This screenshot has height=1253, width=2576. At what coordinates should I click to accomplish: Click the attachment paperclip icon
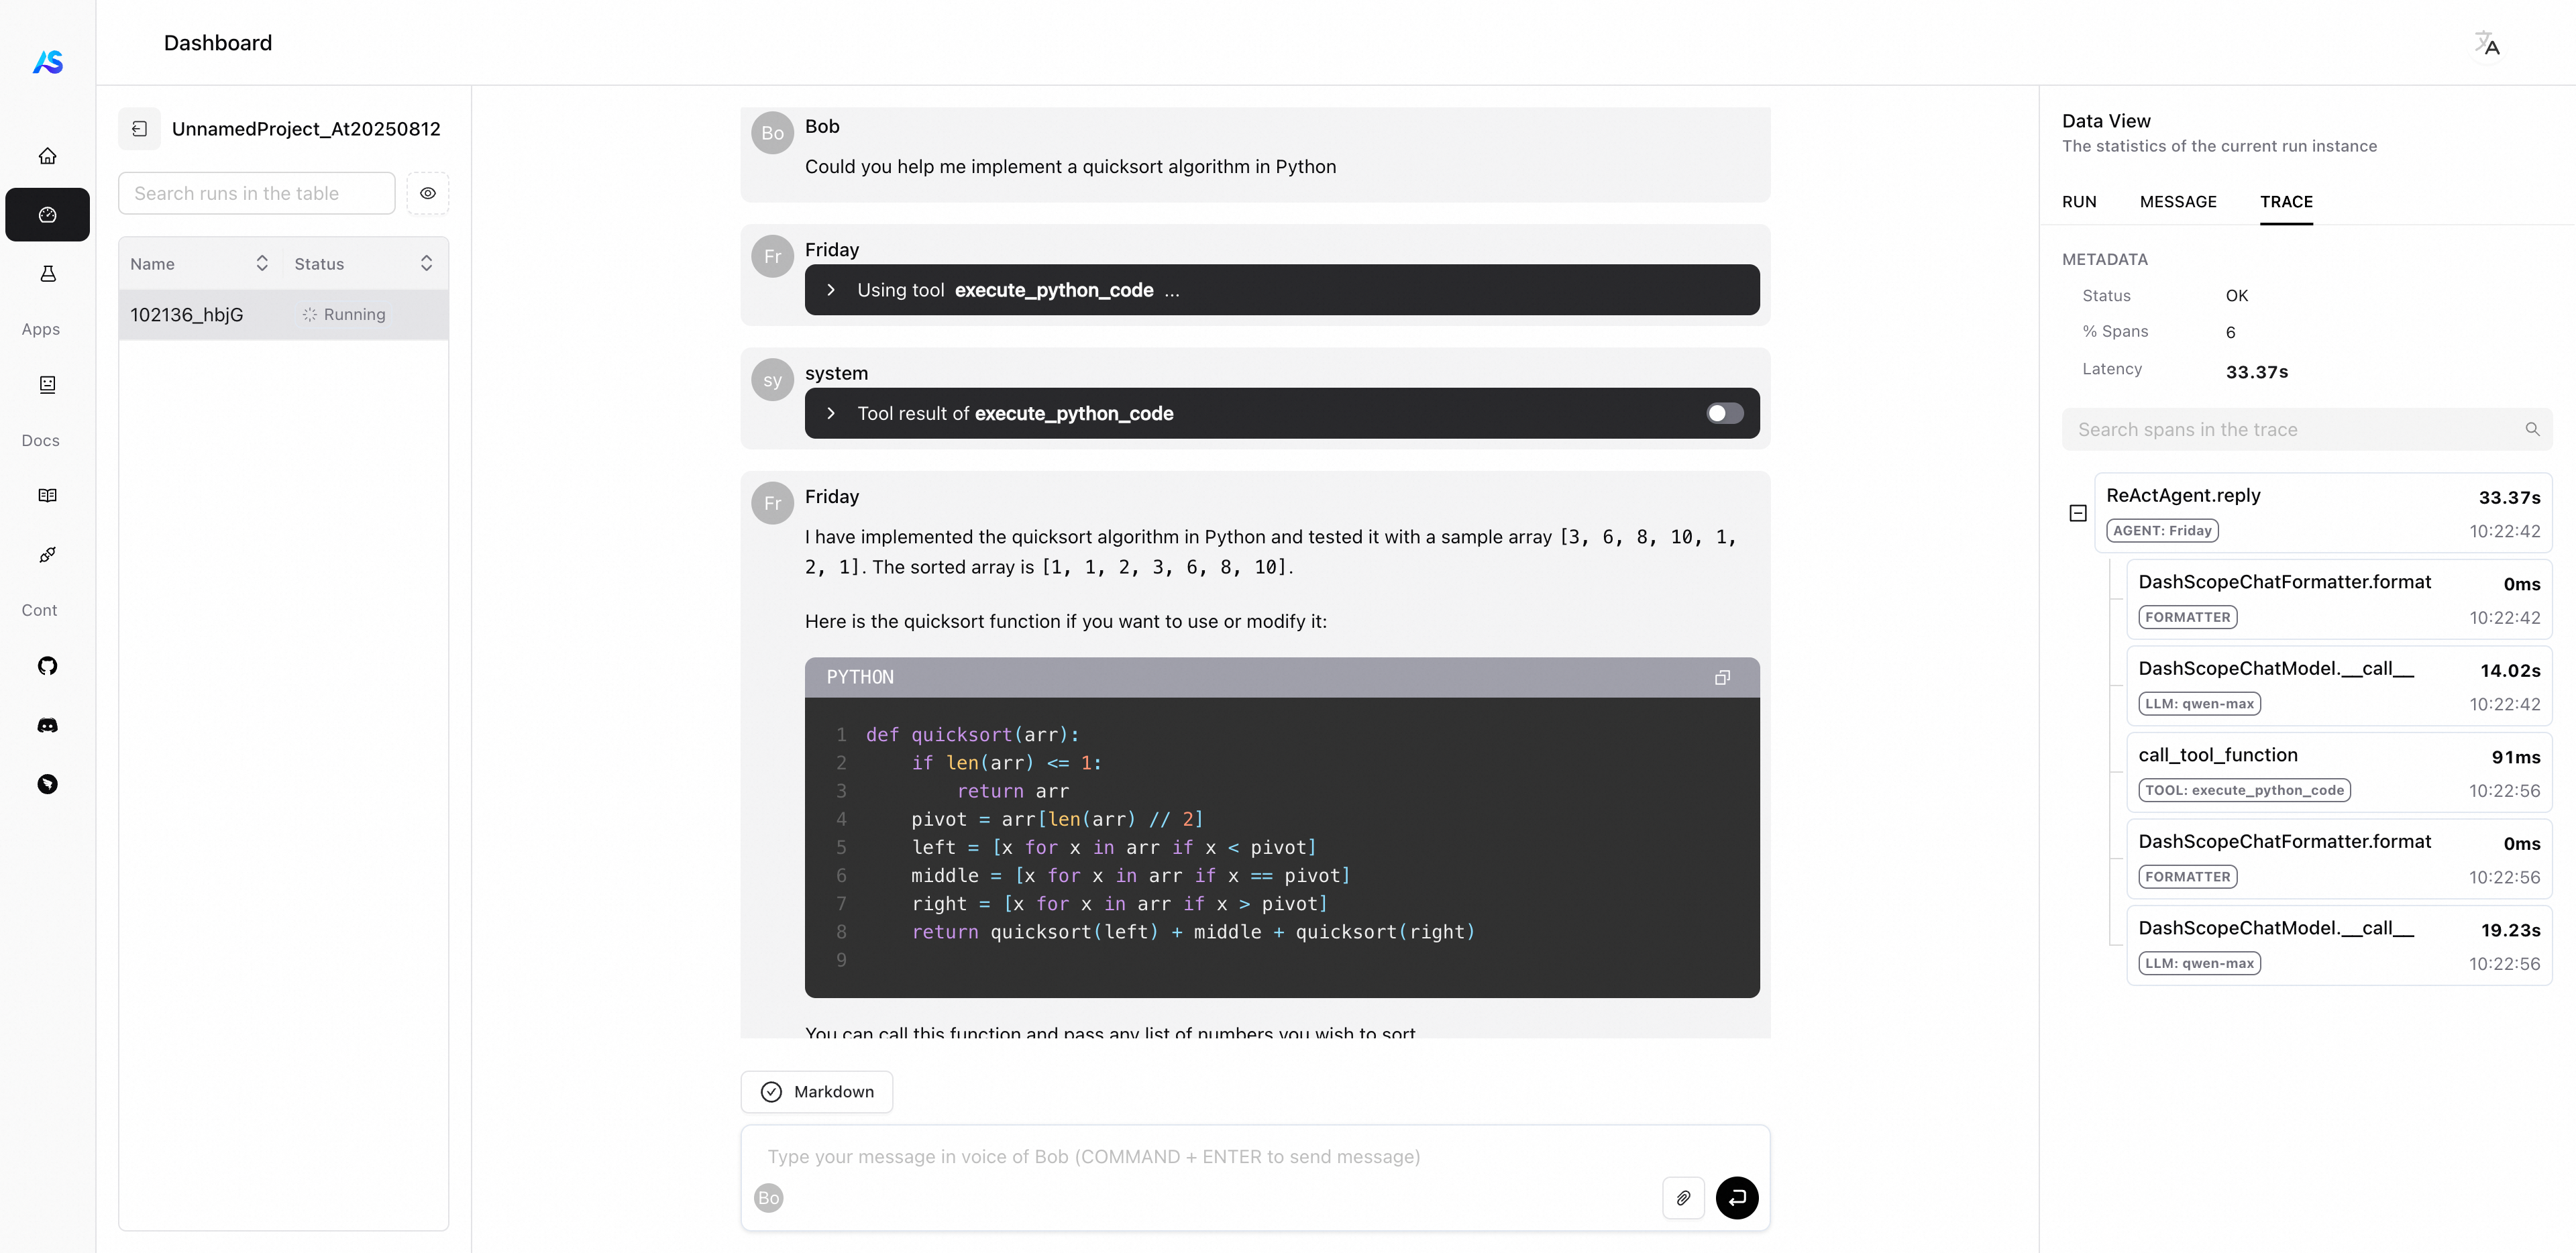(1683, 1198)
